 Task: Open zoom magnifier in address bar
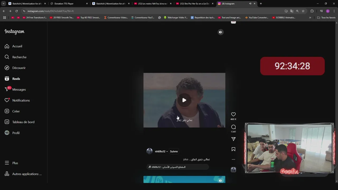(x=297, y=11)
